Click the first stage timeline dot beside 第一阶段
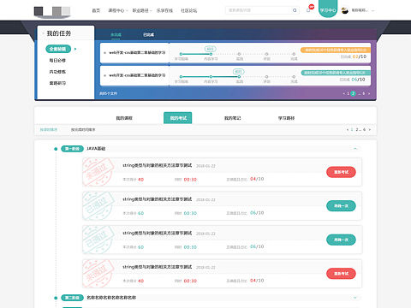 tap(56, 149)
